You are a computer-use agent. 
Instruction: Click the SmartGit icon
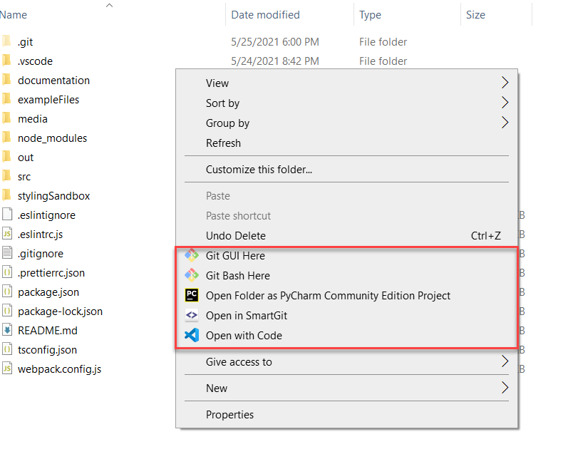[191, 315]
